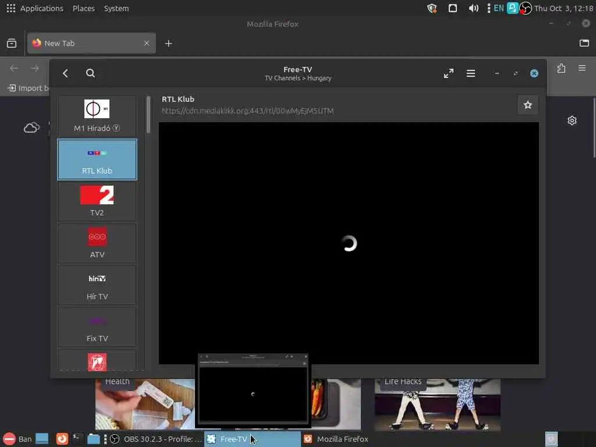Viewport: 596px width, 447px height.
Task: Open Free-TV hamburger menu
Action: 470,73
